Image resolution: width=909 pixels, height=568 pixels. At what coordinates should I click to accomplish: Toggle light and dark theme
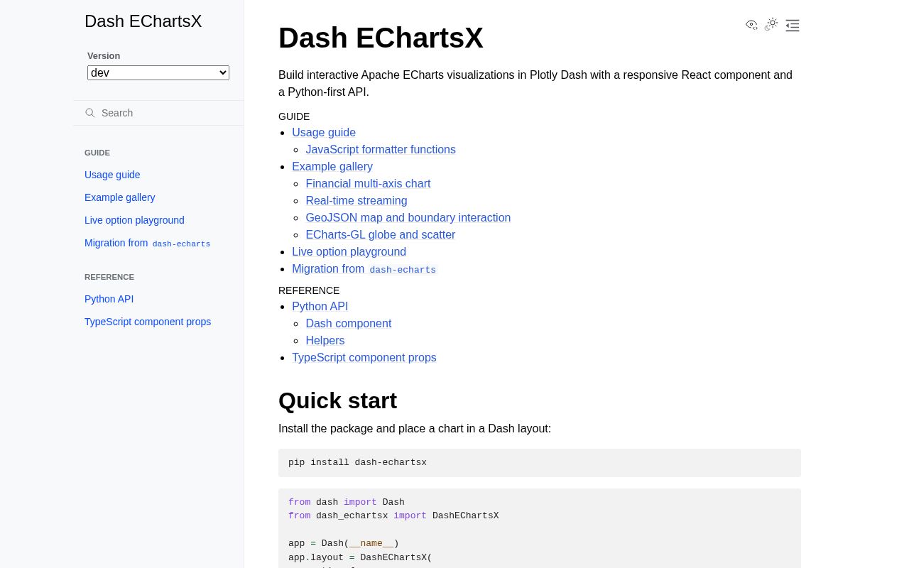[x=772, y=25]
